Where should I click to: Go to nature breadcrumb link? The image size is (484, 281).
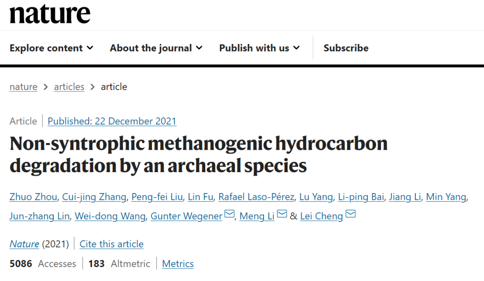pos(23,87)
